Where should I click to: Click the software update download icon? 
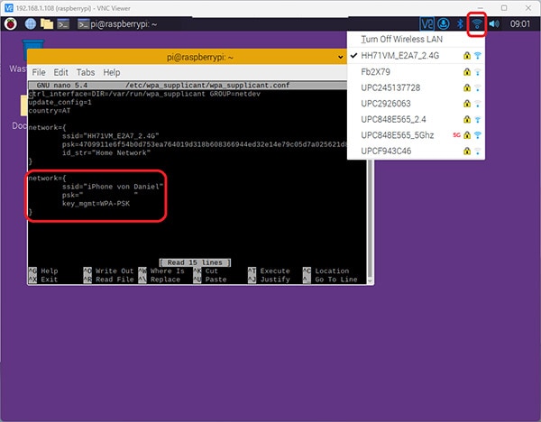tap(443, 23)
